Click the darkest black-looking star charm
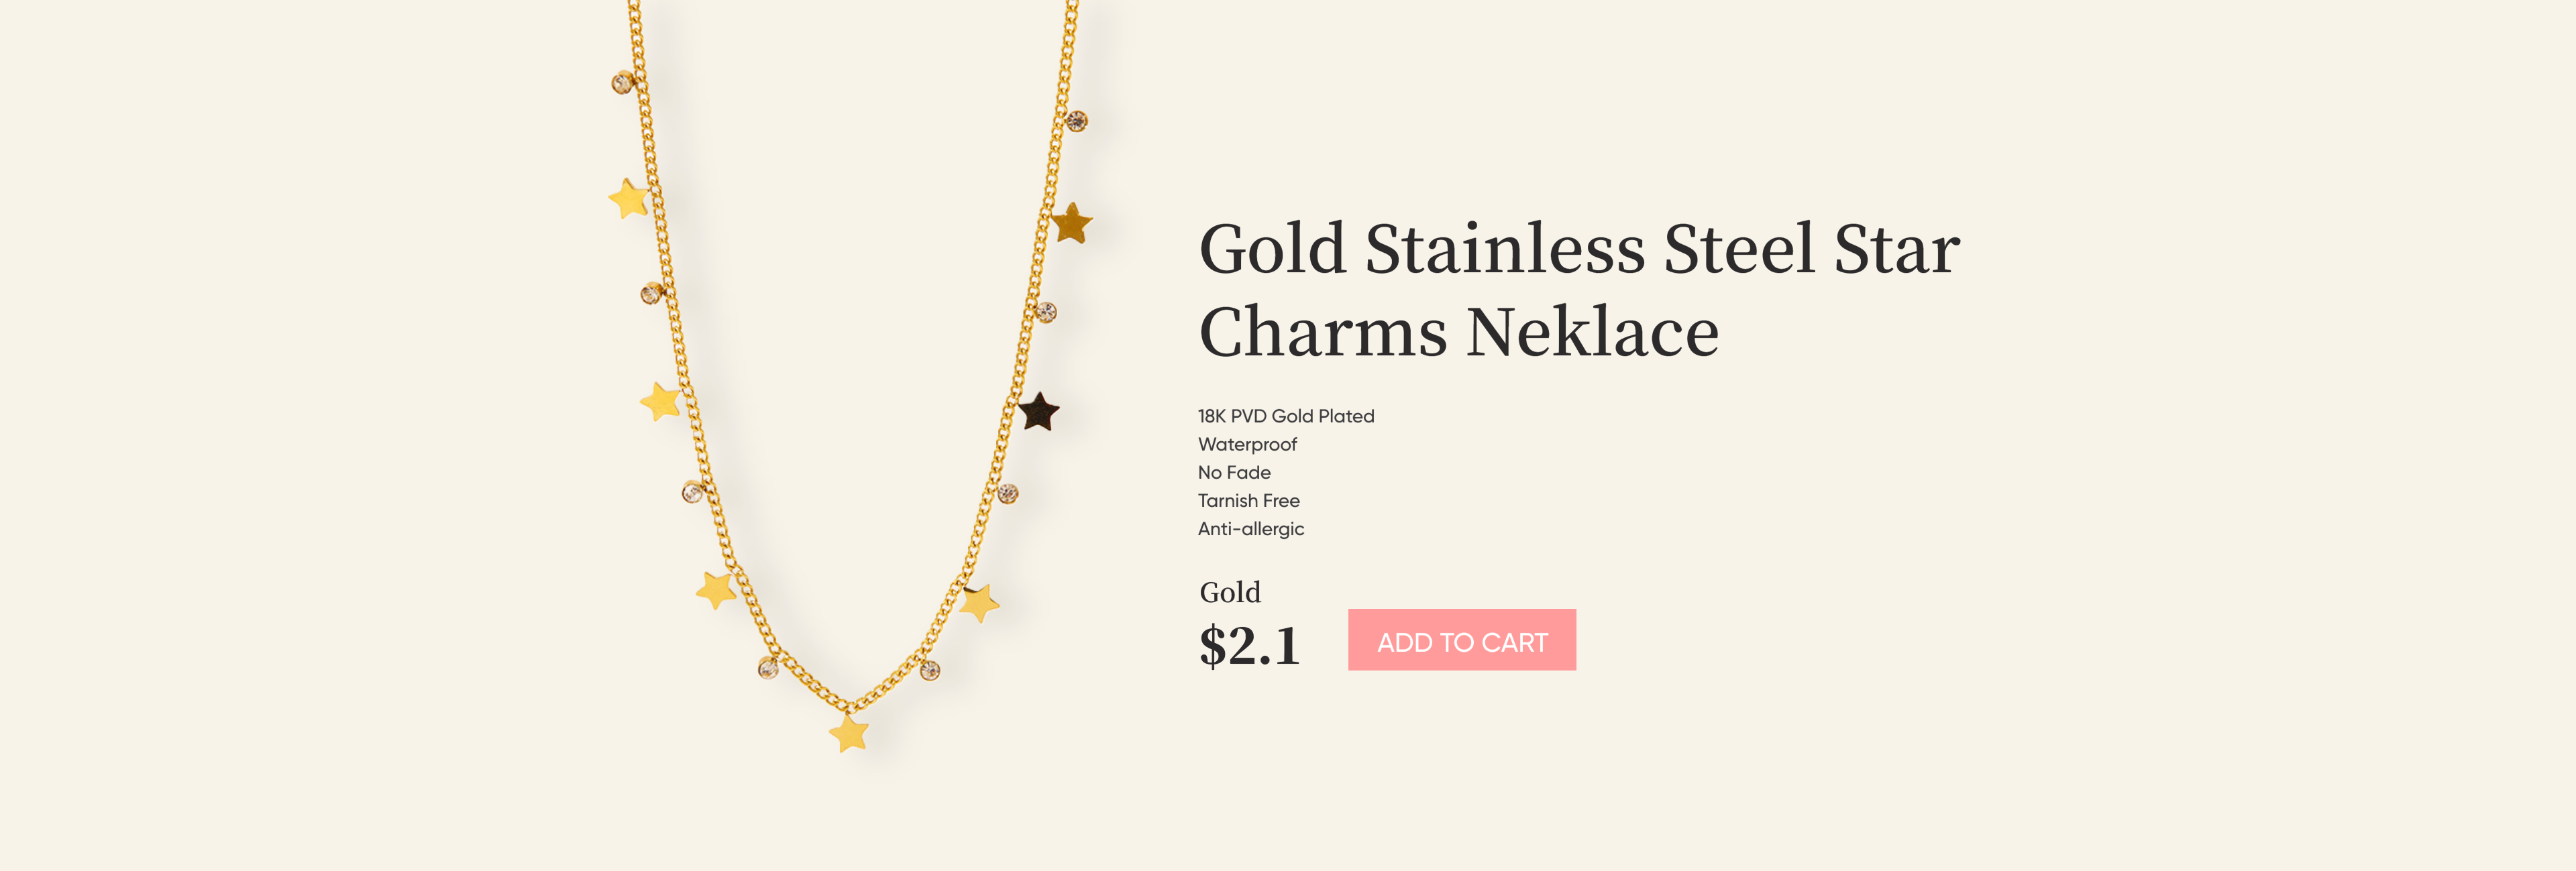Image resolution: width=2576 pixels, height=871 pixels. click(1038, 411)
